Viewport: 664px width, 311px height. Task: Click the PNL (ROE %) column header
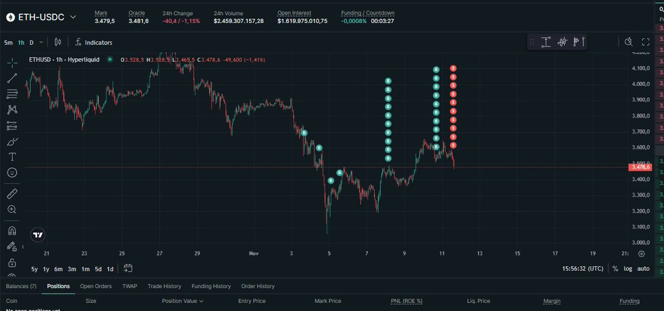tap(407, 301)
